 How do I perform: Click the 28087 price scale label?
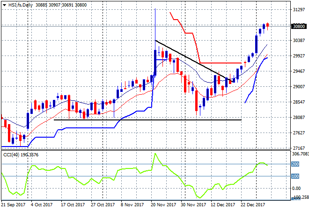(x=299, y=118)
